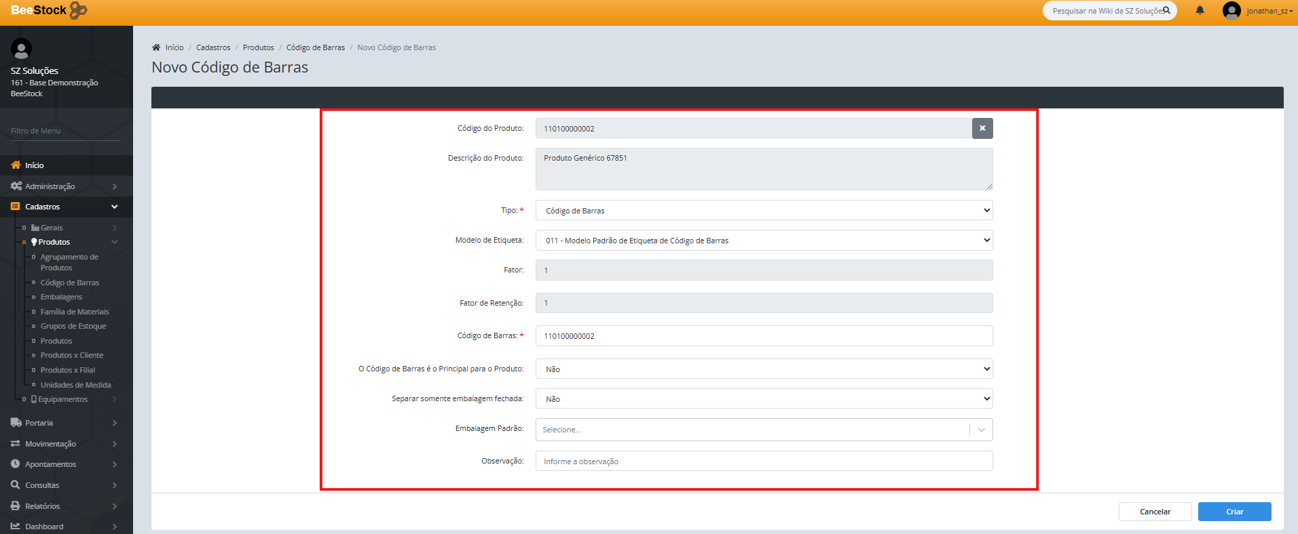Open the Relatórios printer icon menu
This screenshot has height=534, width=1298.
pyautogui.click(x=16, y=506)
